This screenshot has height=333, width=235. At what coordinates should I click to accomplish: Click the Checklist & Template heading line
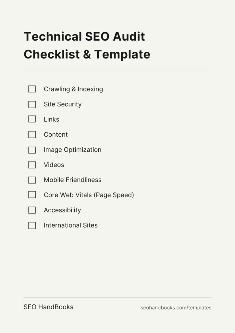87,54
